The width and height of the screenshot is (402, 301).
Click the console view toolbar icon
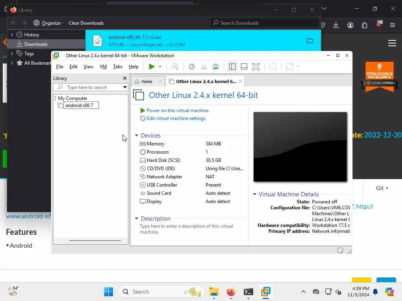coord(273,67)
